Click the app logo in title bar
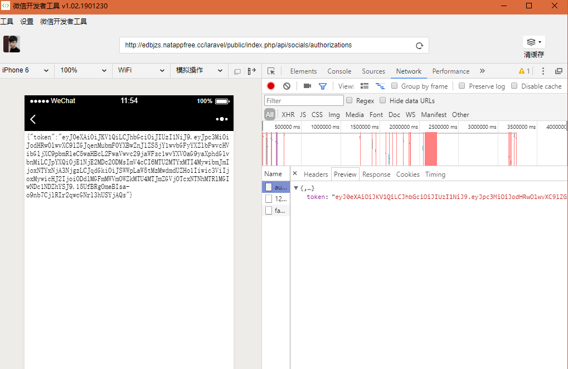568x369 pixels. point(6,6)
